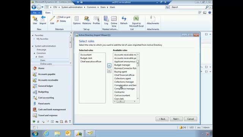Expand My favorites
Viewport: 243px width, 137px height.
click(x=34, y=39)
